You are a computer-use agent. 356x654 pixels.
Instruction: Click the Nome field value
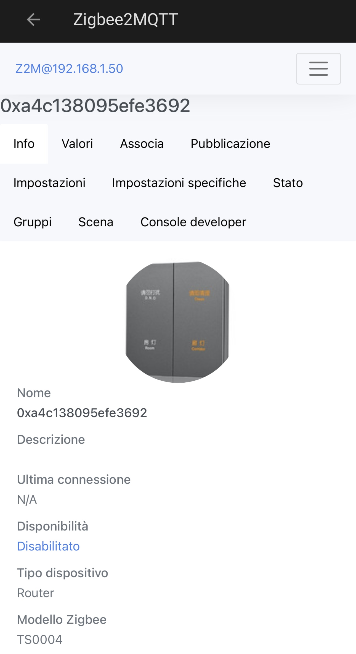[x=82, y=413]
